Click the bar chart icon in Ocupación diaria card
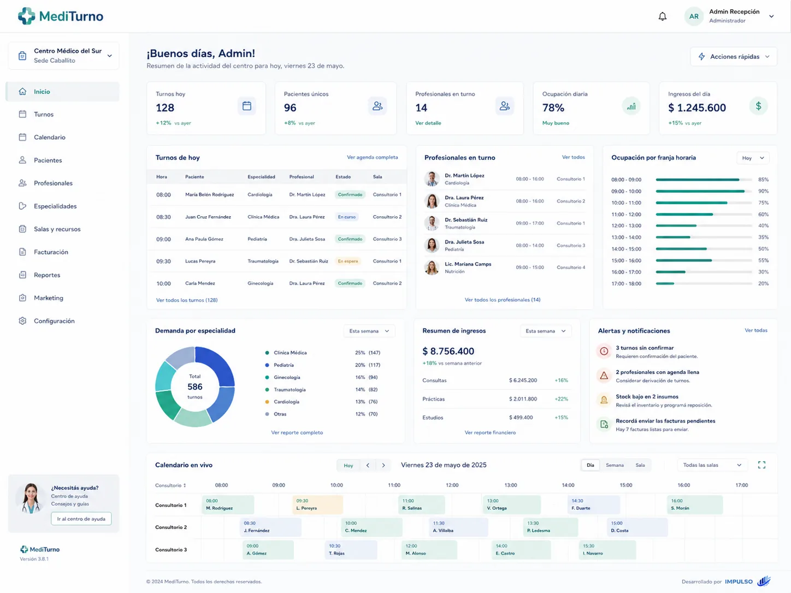Viewport: 791px width, 593px height. (x=631, y=106)
